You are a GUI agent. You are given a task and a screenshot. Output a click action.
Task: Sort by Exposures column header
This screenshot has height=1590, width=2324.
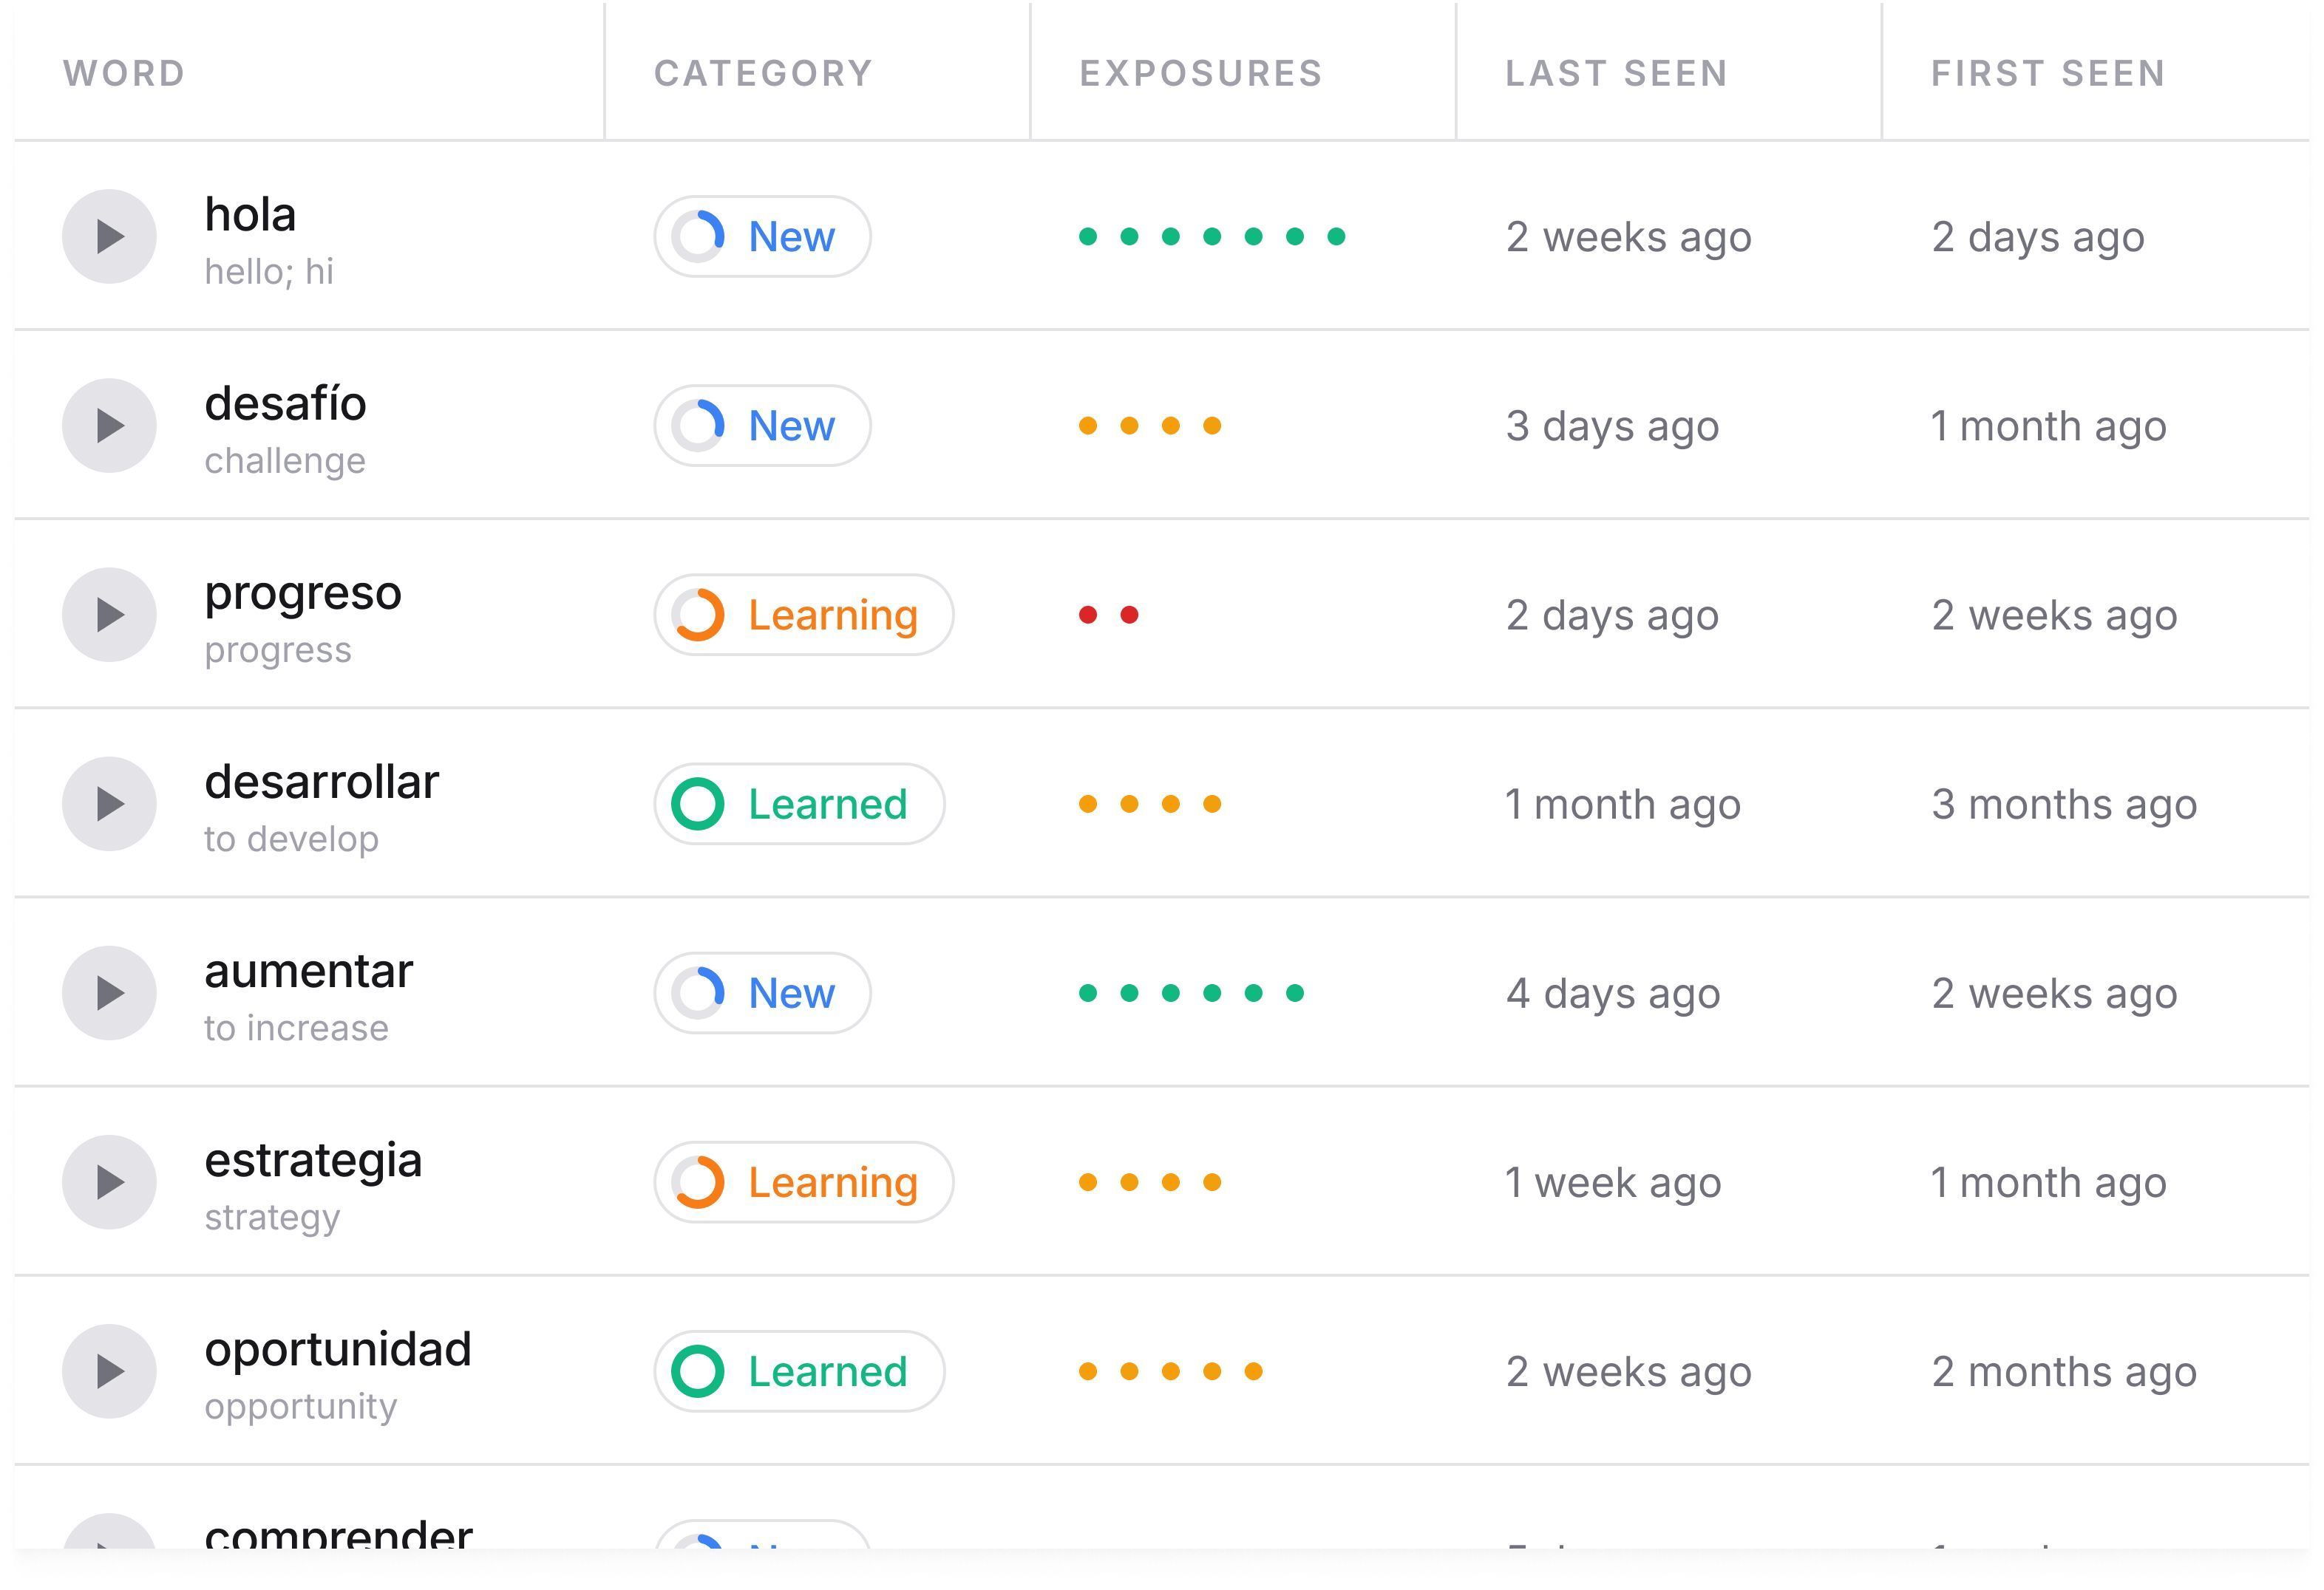pyautogui.click(x=1201, y=73)
